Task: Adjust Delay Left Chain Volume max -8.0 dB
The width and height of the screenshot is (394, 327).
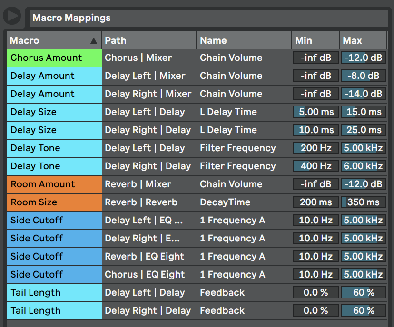Action: [364, 76]
